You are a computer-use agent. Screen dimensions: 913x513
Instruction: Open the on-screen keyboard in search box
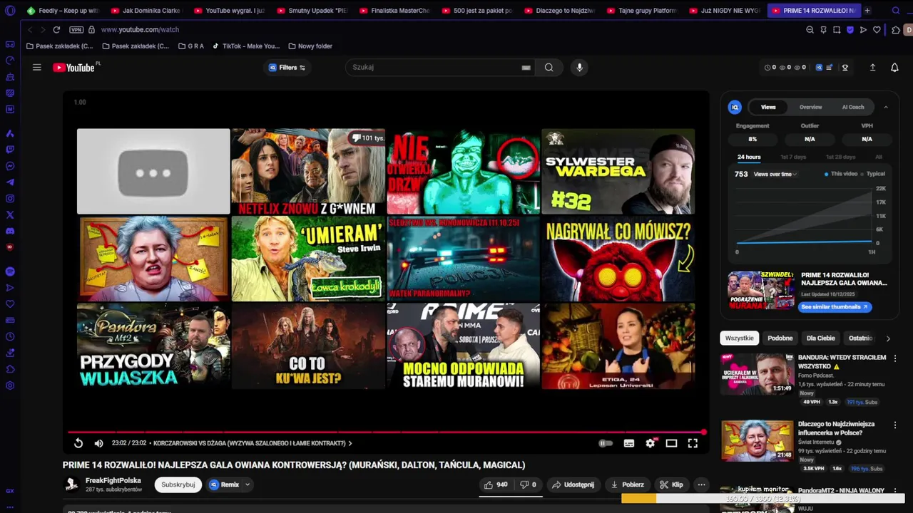pos(526,68)
